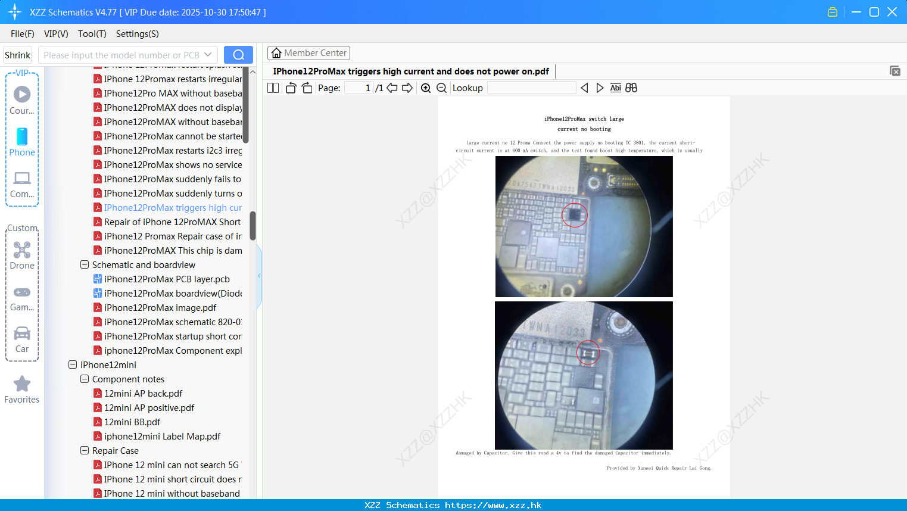The width and height of the screenshot is (907, 511).
Task: Open the Courses sidebar category
Action: pos(22,100)
